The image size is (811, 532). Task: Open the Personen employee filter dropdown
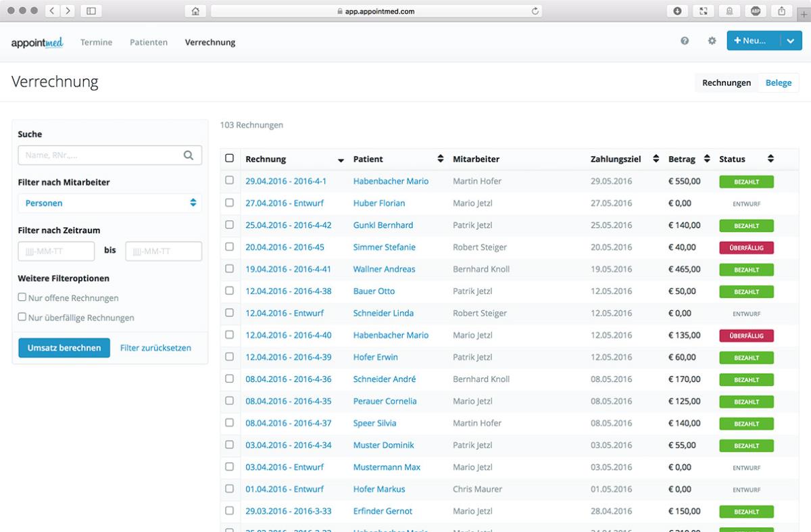109,203
